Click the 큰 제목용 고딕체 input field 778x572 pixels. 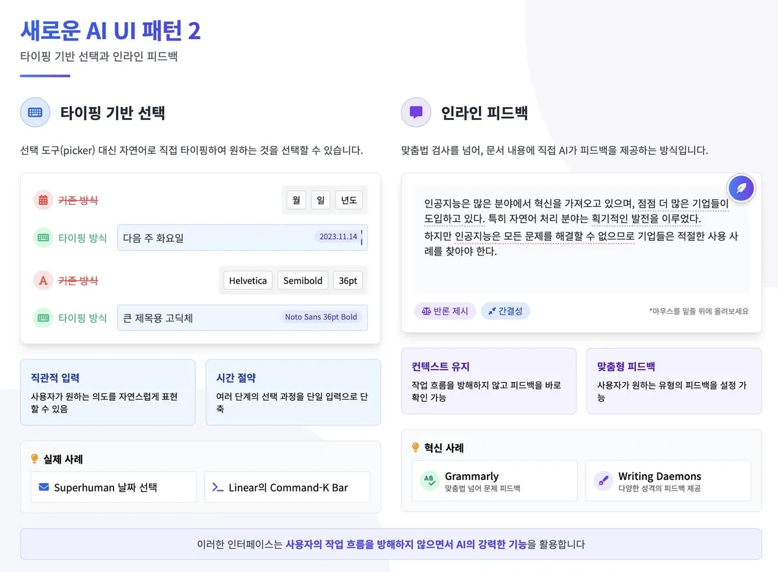coord(242,318)
